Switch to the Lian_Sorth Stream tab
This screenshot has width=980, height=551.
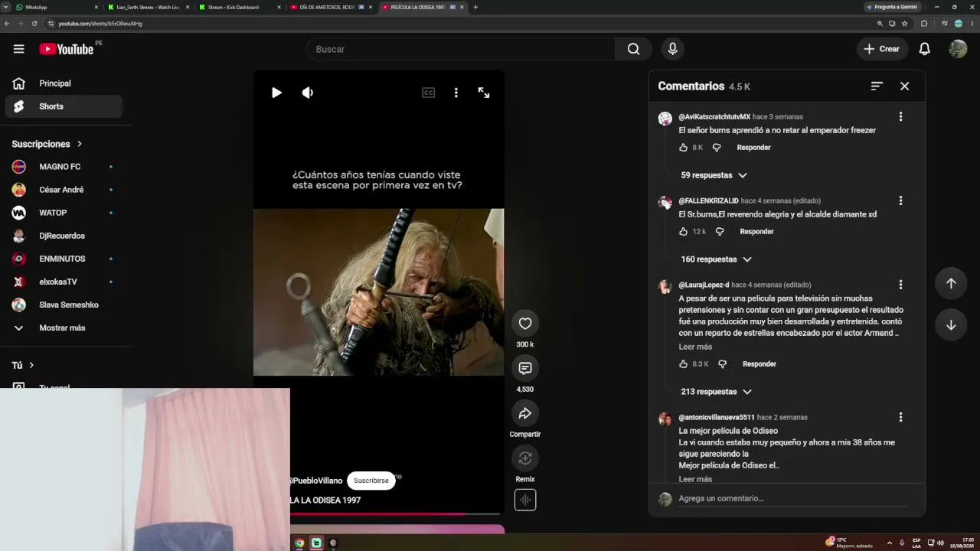pyautogui.click(x=148, y=7)
